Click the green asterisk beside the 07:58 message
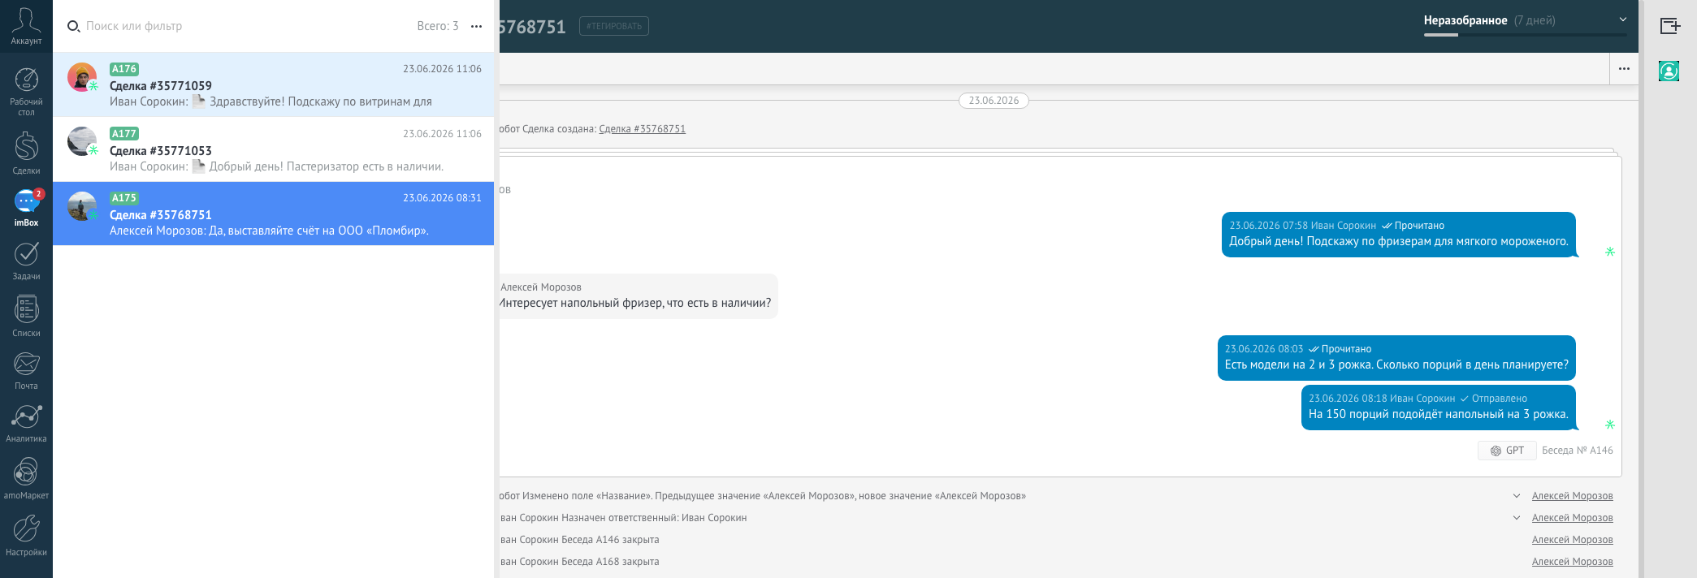 [1609, 252]
